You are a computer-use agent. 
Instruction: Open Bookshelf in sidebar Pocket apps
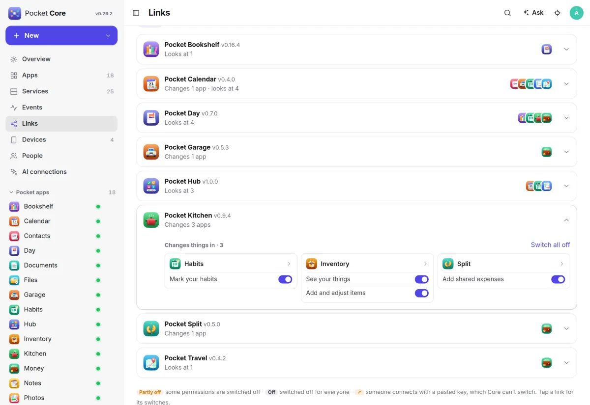tap(61, 206)
